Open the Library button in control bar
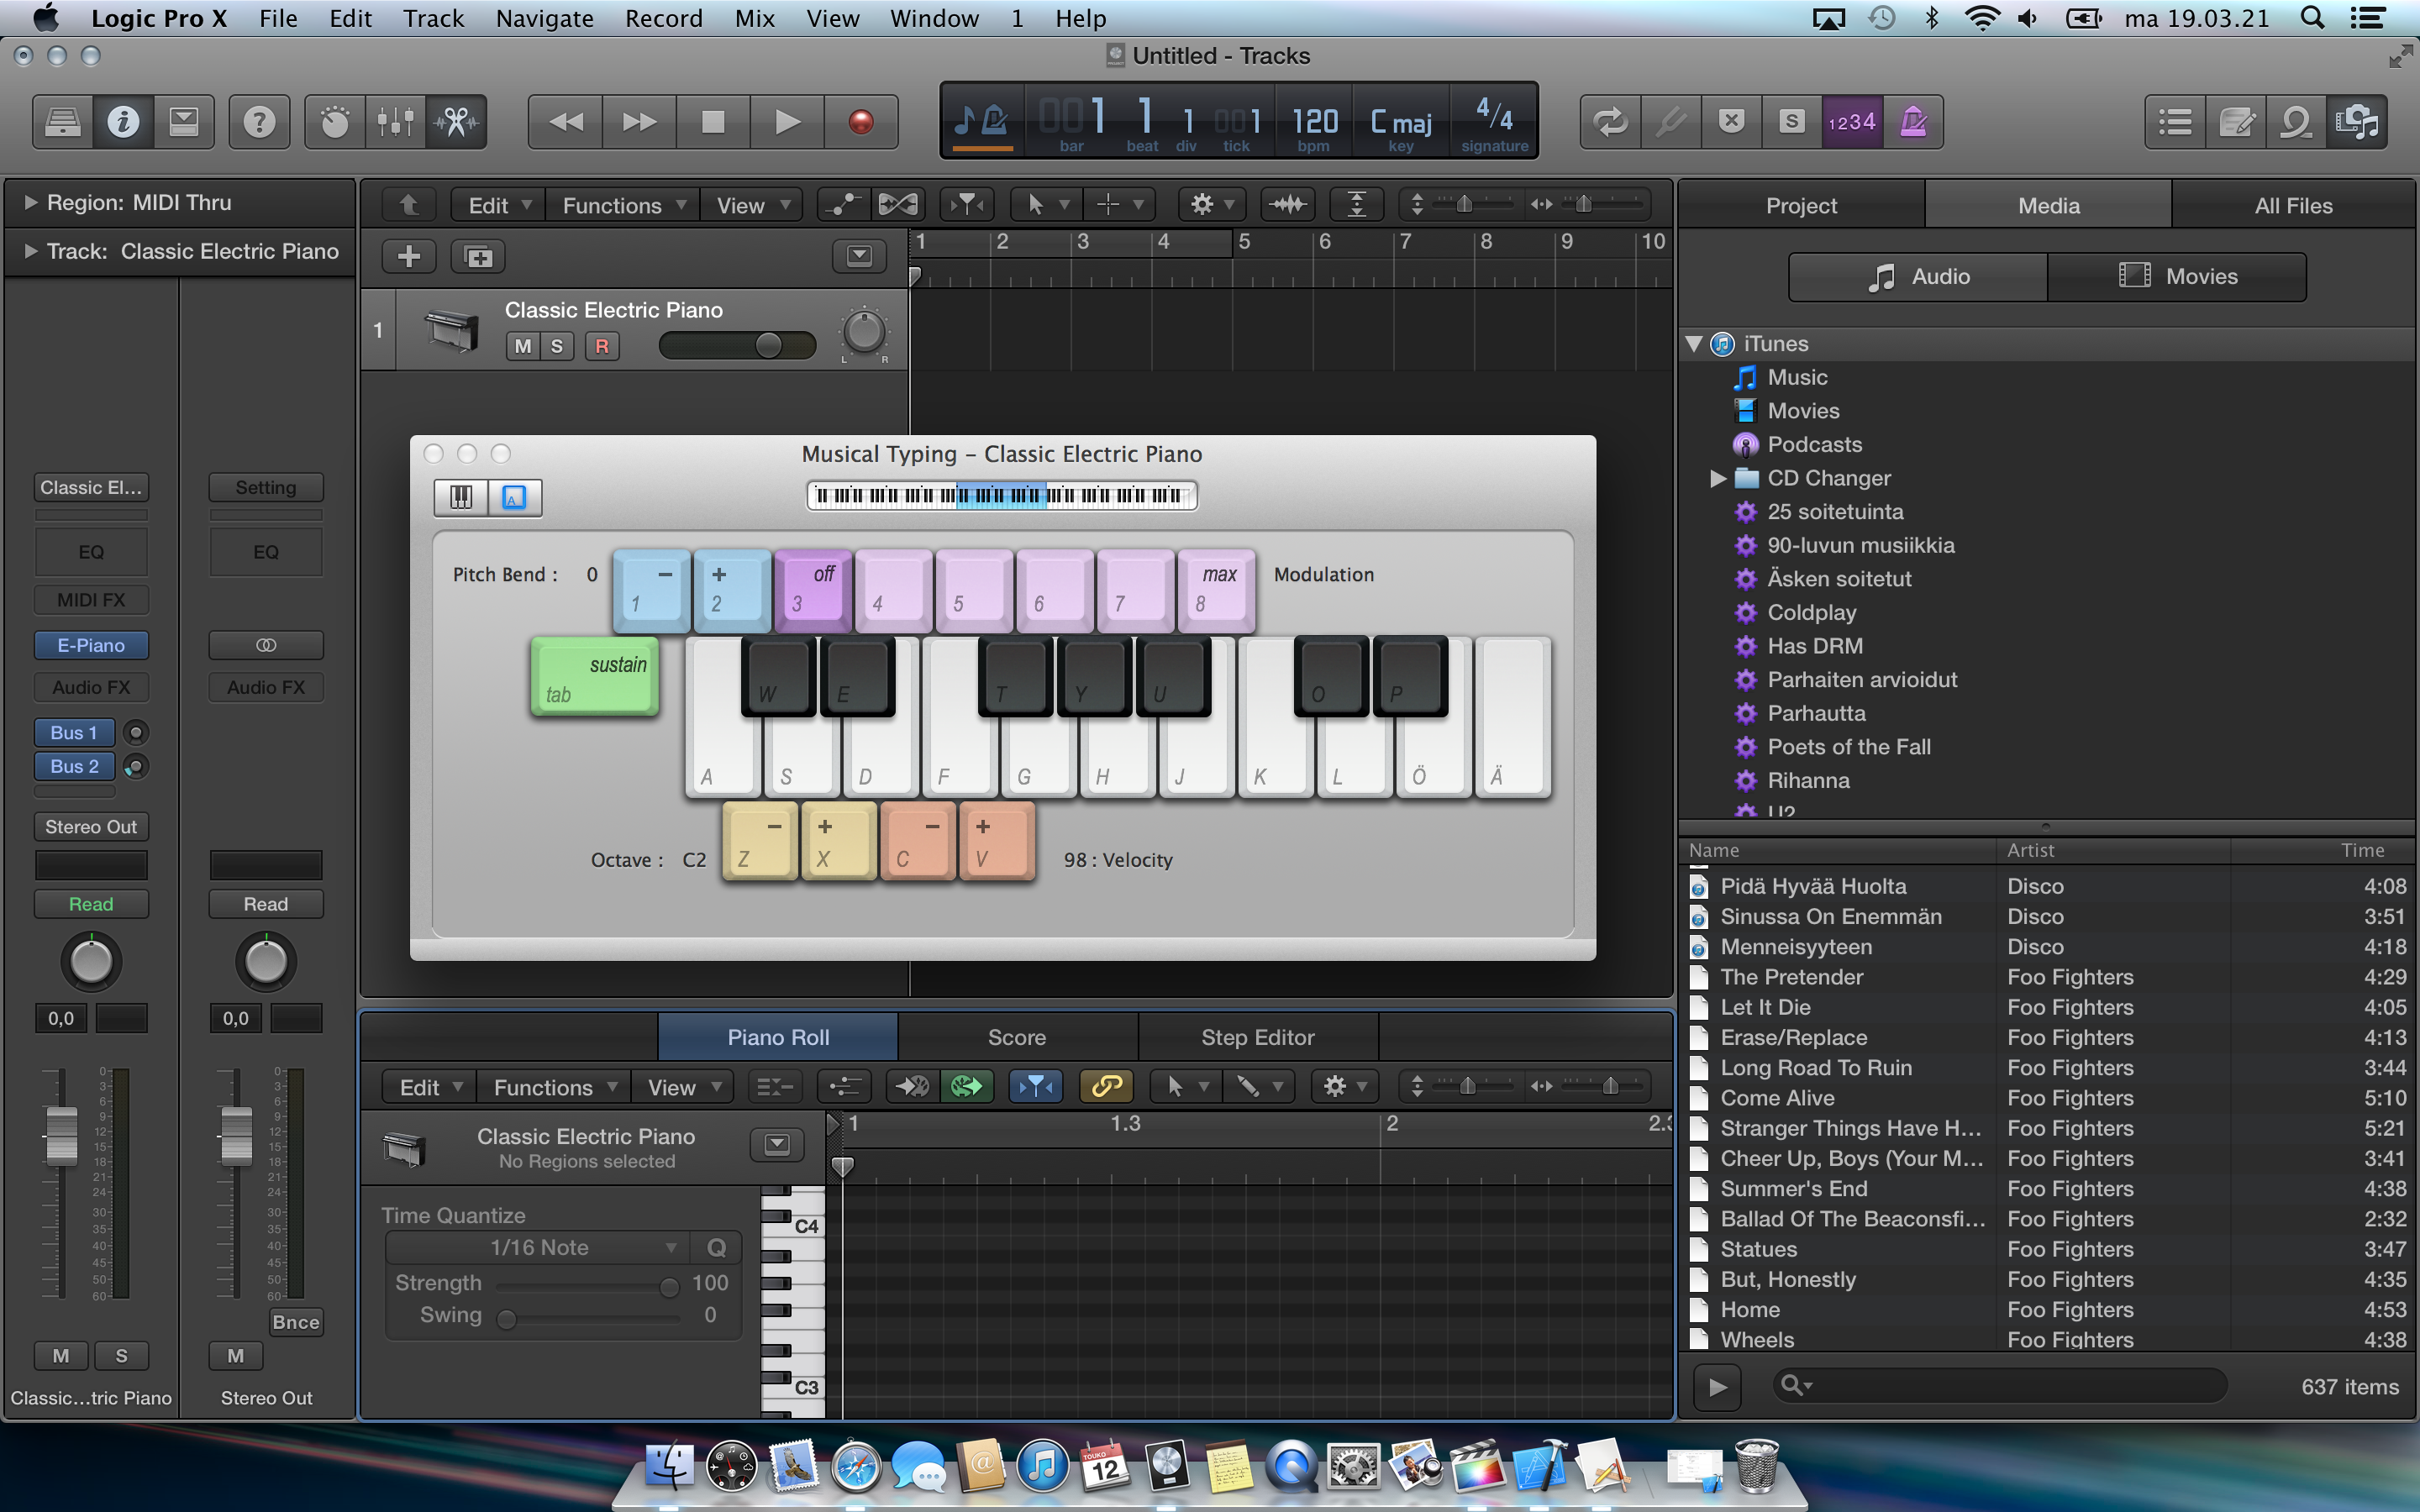 [x=63, y=122]
